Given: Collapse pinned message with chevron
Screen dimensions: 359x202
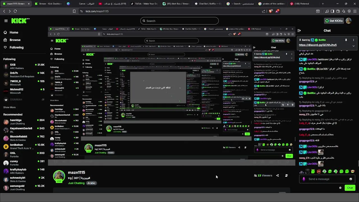Looking at the screenshot, I should 353,46.
